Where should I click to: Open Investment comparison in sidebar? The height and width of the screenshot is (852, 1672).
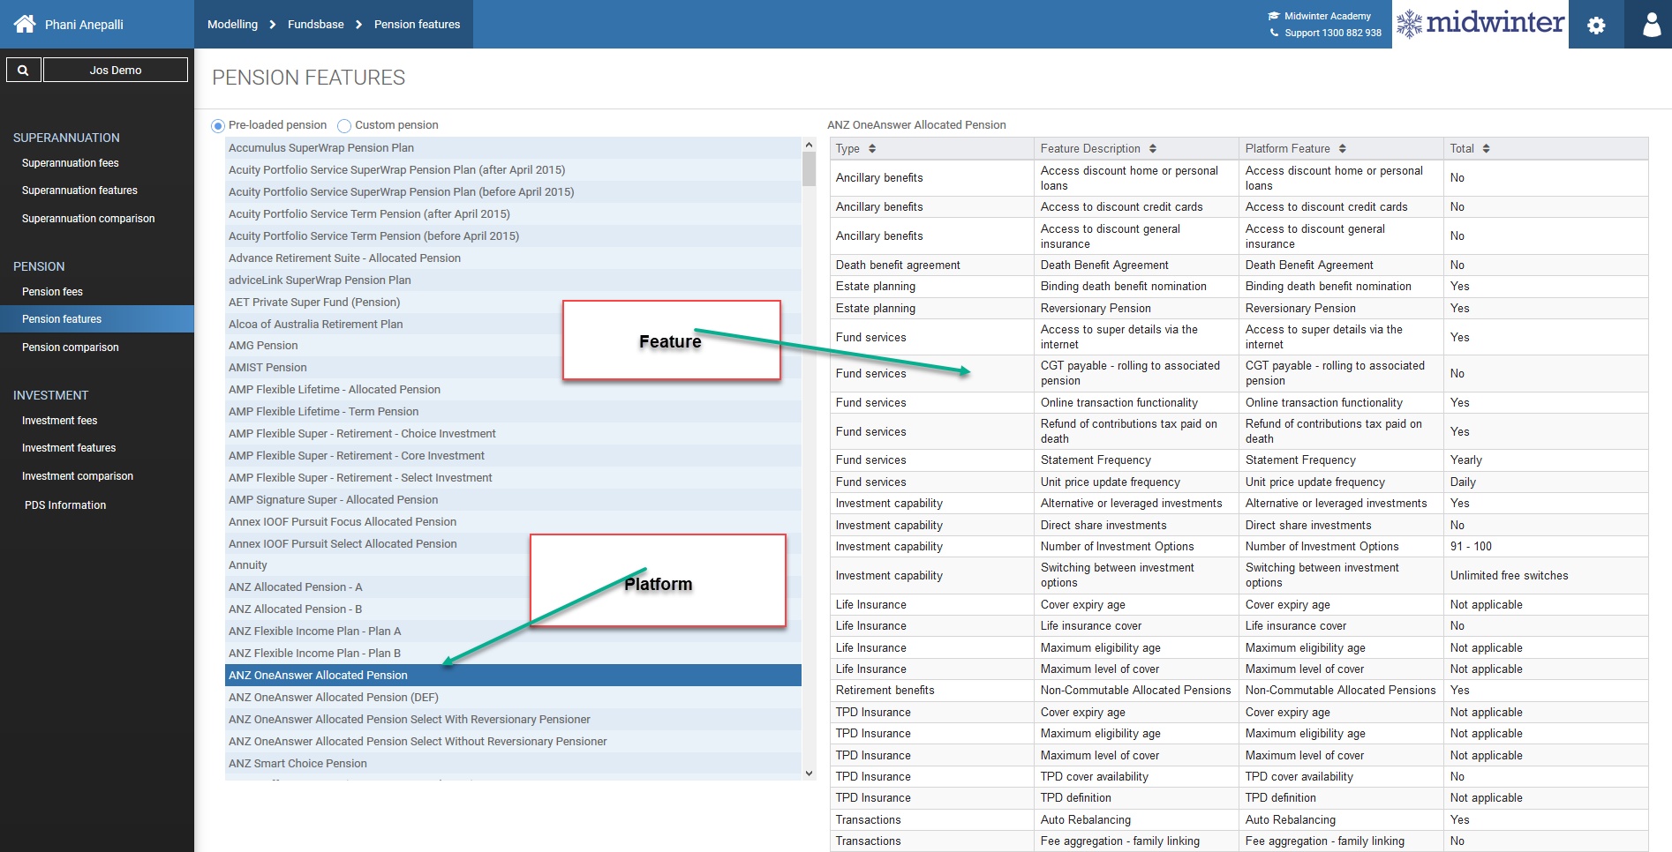click(x=78, y=476)
